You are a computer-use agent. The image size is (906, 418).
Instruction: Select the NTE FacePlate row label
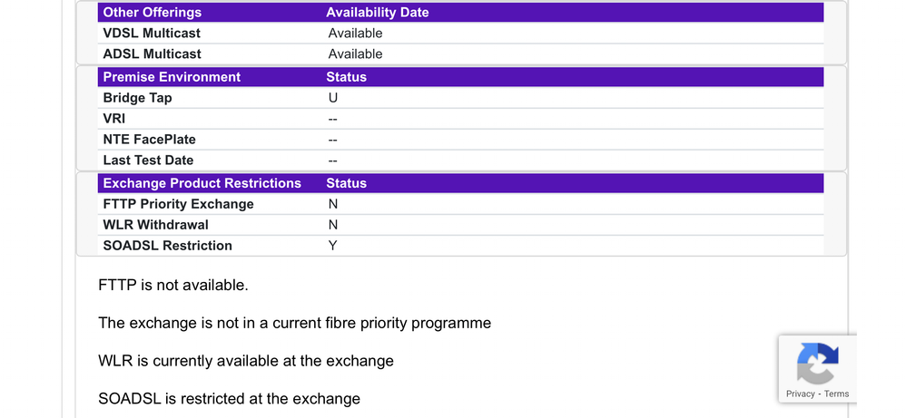150,140
